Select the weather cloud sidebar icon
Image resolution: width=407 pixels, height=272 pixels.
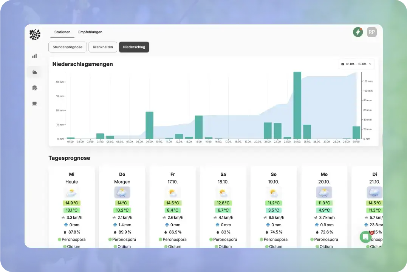coord(34,72)
